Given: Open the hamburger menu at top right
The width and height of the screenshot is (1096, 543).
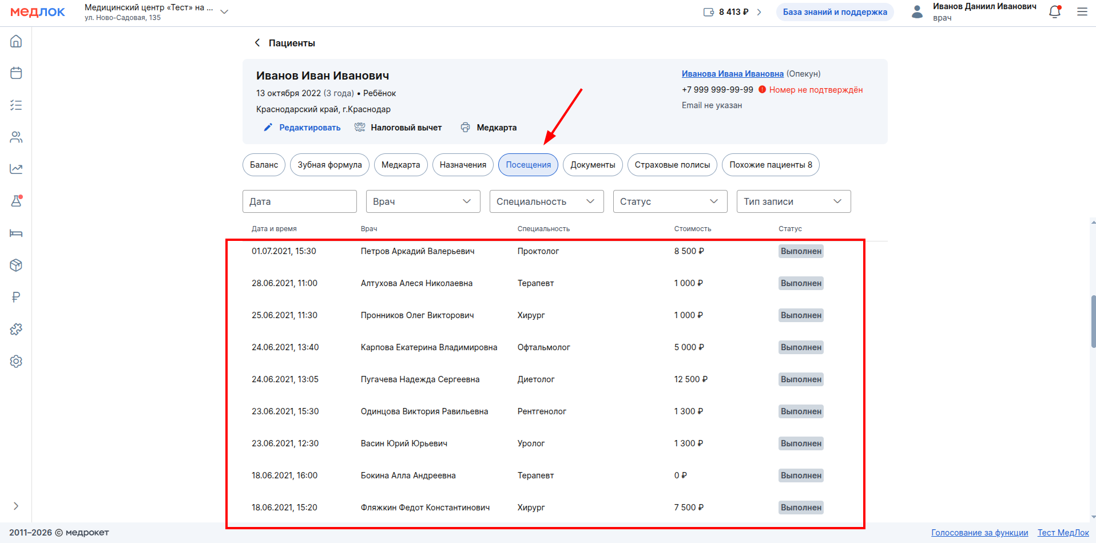Looking at the screenshot, I should pyautogui.click(x=1082, y=12).
